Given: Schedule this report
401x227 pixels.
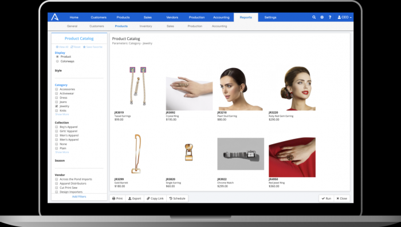Looking at the screenshot, I should pos(177,198).
